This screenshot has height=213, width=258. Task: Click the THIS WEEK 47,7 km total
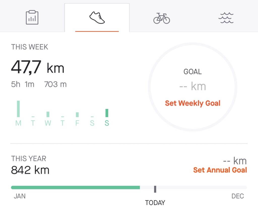click(x=38, y=67)
